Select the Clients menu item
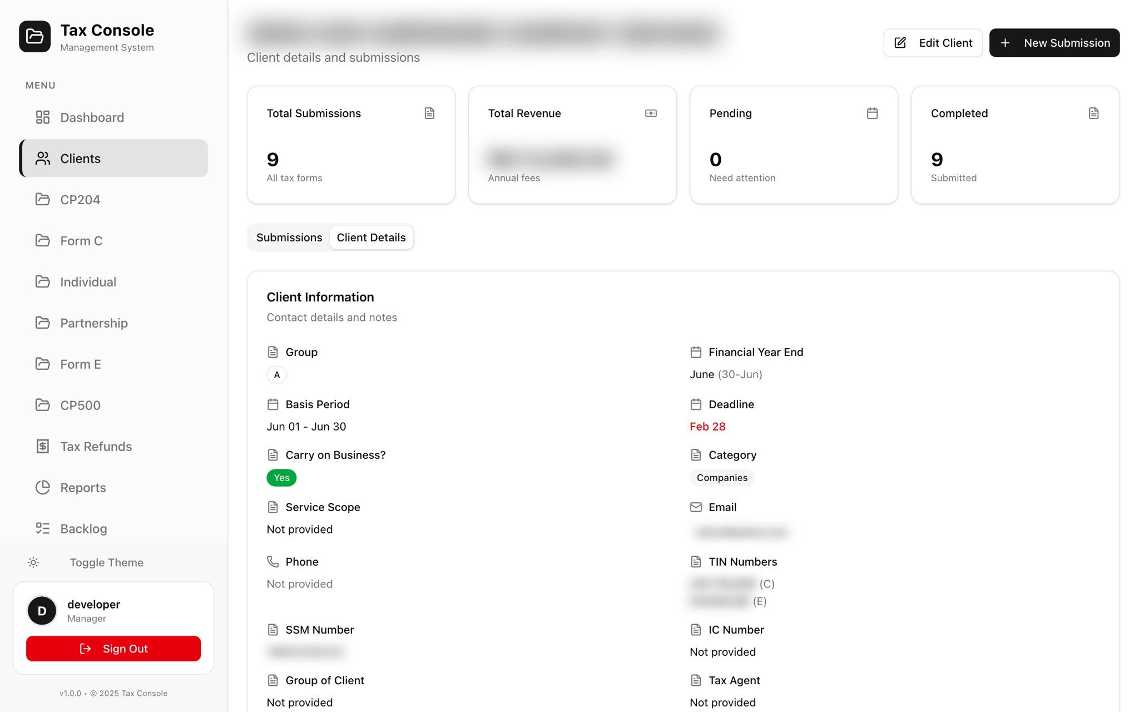Image resolution: width=1139 pixels, height=712 pixels. (x=113, y=159)
